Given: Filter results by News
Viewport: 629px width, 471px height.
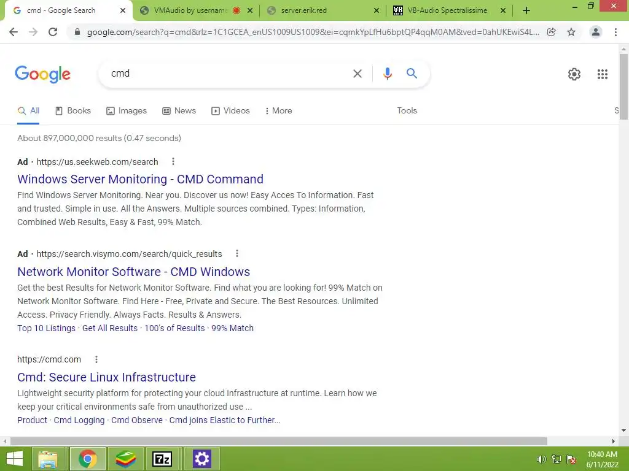Looking at the screenshot, I should [x=179, y=110].
